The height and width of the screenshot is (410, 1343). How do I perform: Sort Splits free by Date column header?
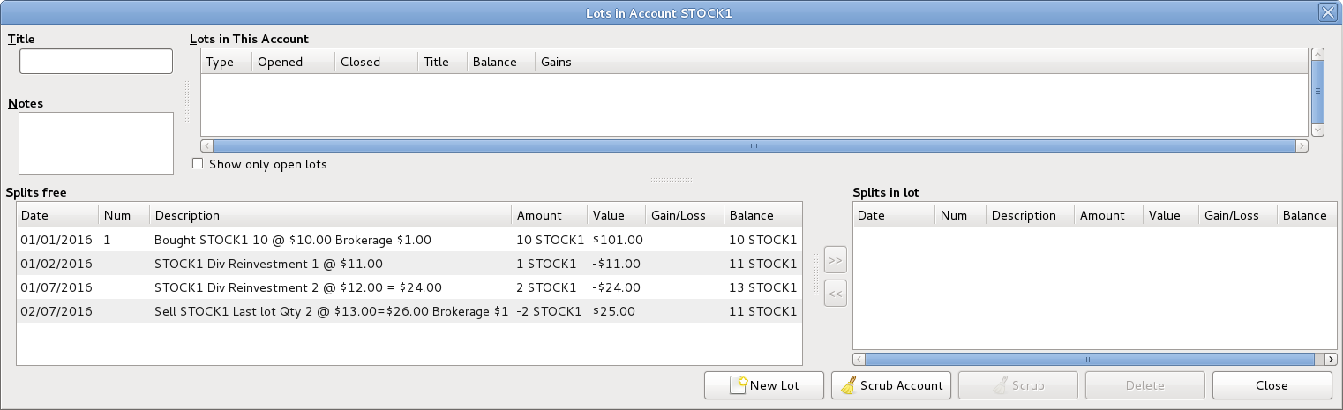coord(56,215)
